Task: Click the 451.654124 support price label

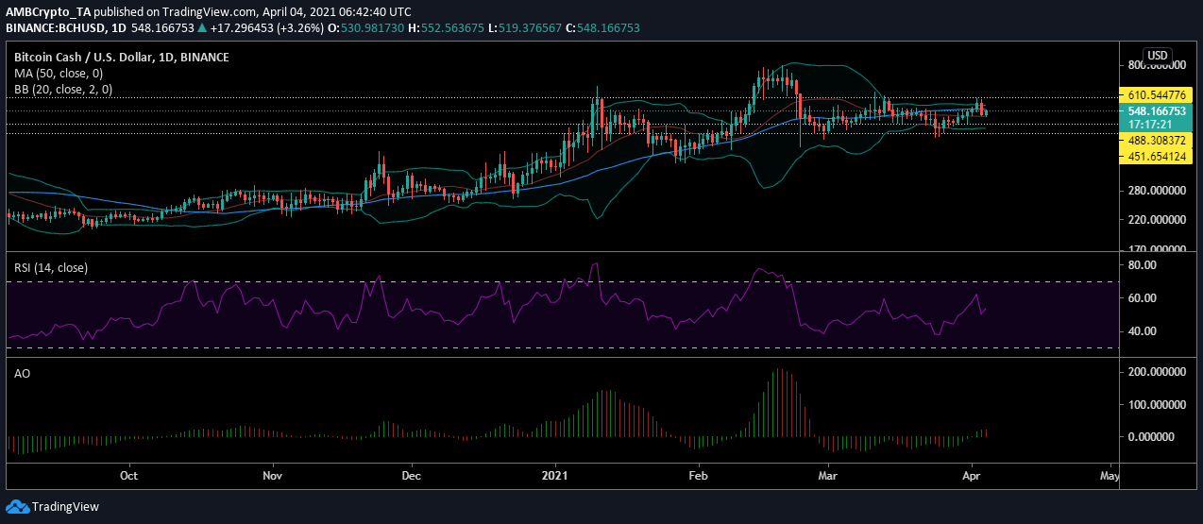Action: coord(1149,156)
